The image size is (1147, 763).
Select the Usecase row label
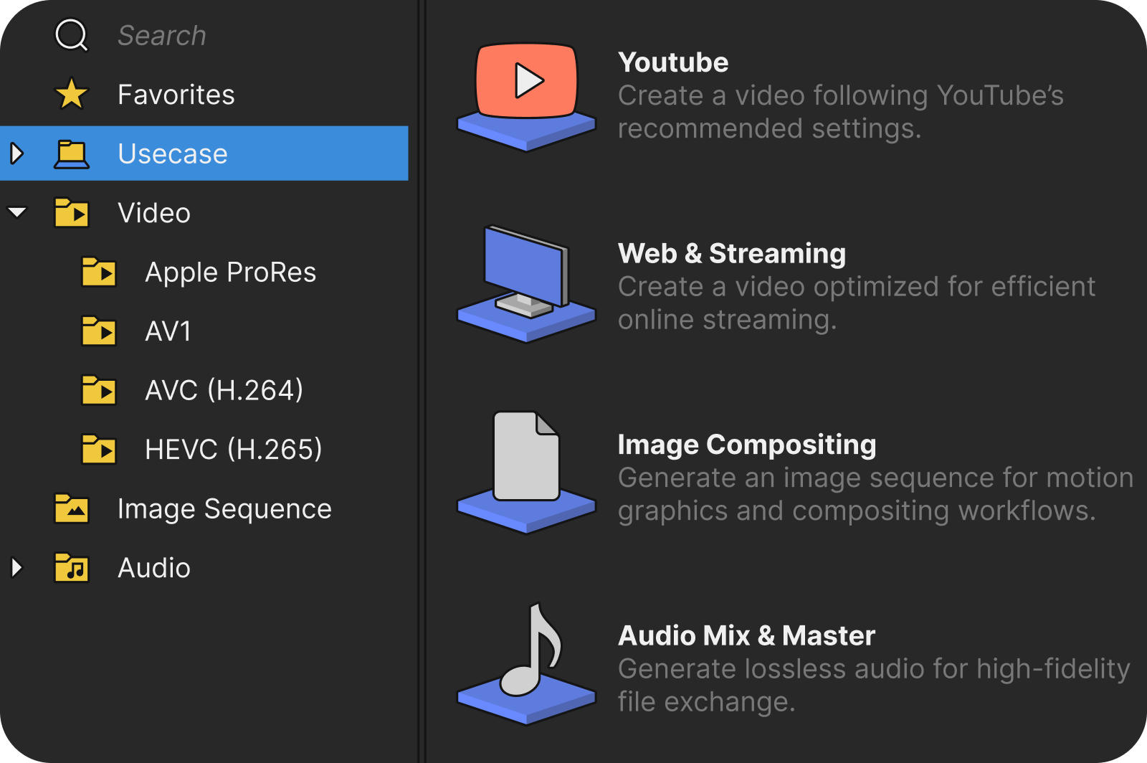[x=173, y=154]
